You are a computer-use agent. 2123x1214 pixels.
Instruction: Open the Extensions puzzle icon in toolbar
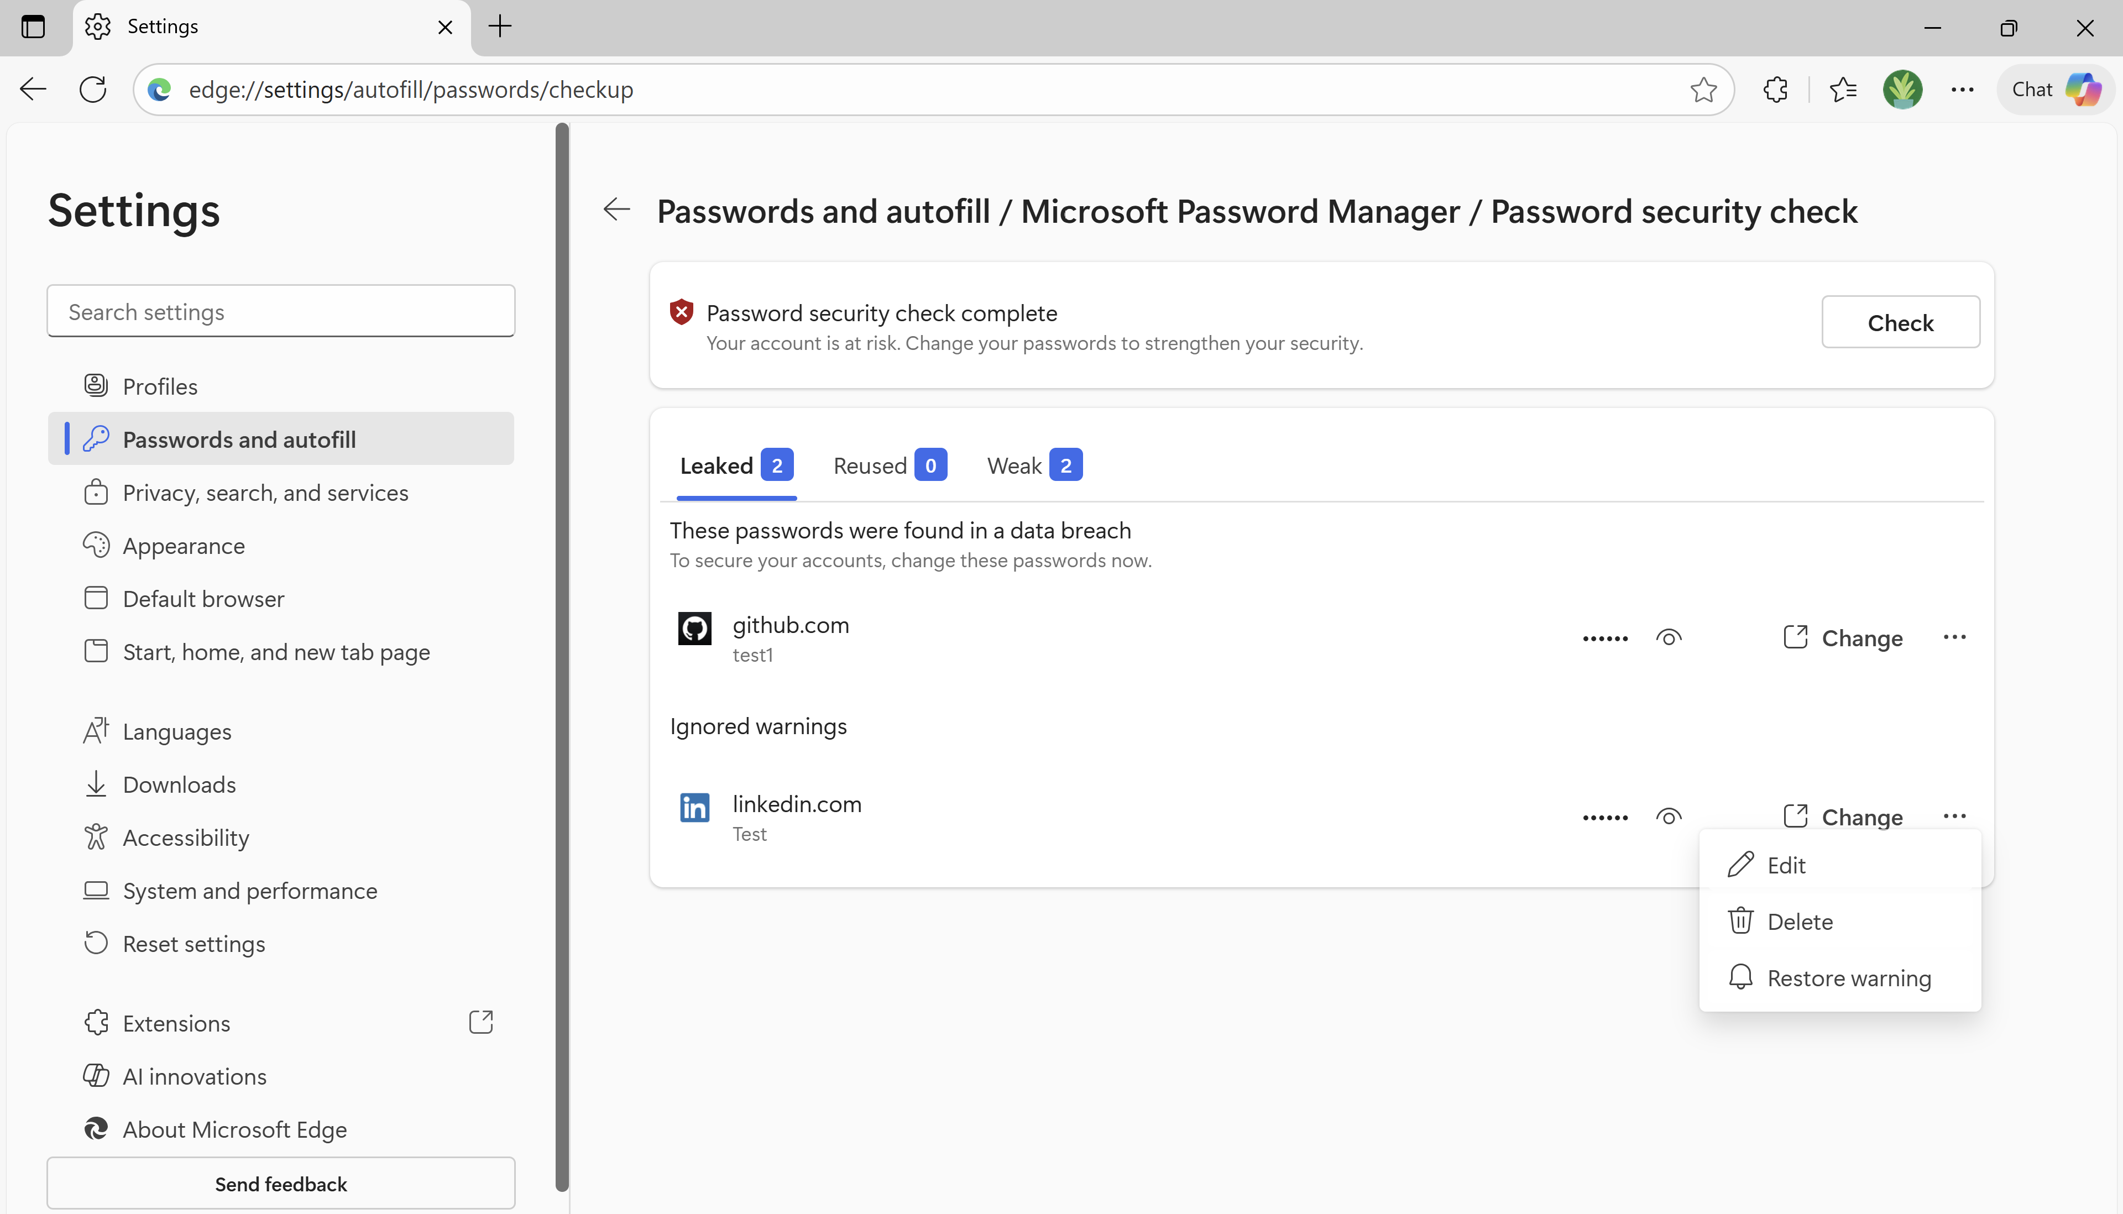[x=1776, y=89]
